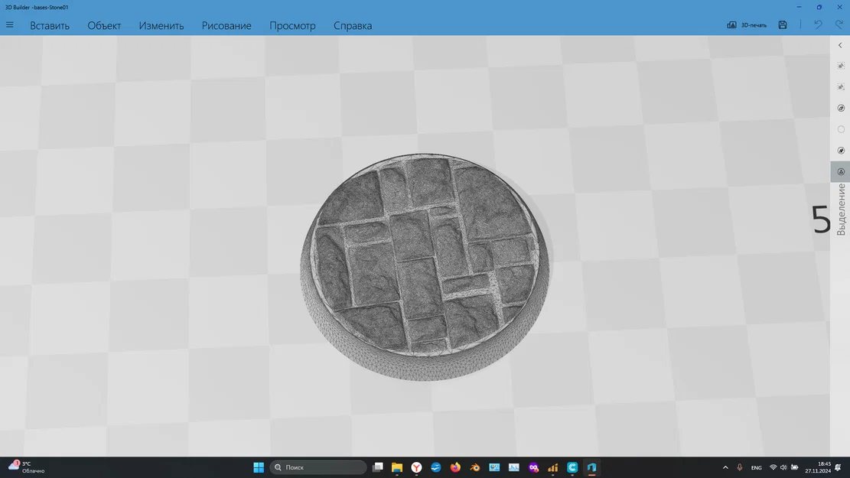Open the hamburger menu icon

coord(10,24)
